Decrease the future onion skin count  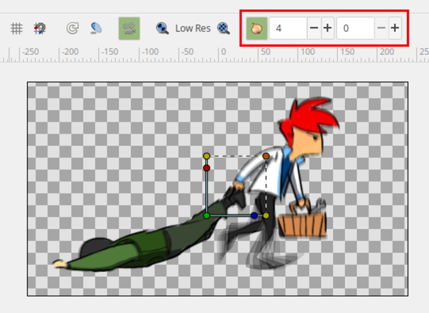point(381,28)
